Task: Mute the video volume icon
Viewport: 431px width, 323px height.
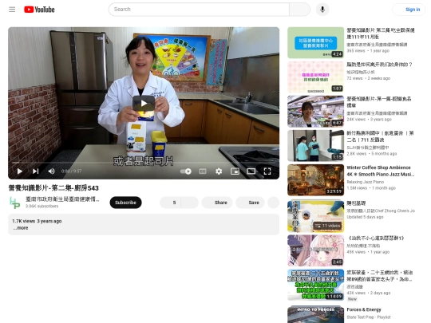Action: (x=51, y=171)
